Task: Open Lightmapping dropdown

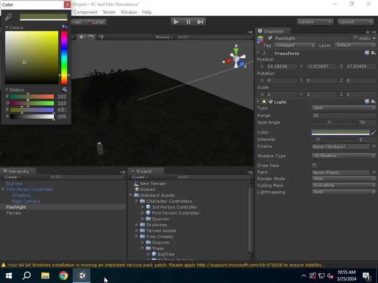Action: (344, 192)
